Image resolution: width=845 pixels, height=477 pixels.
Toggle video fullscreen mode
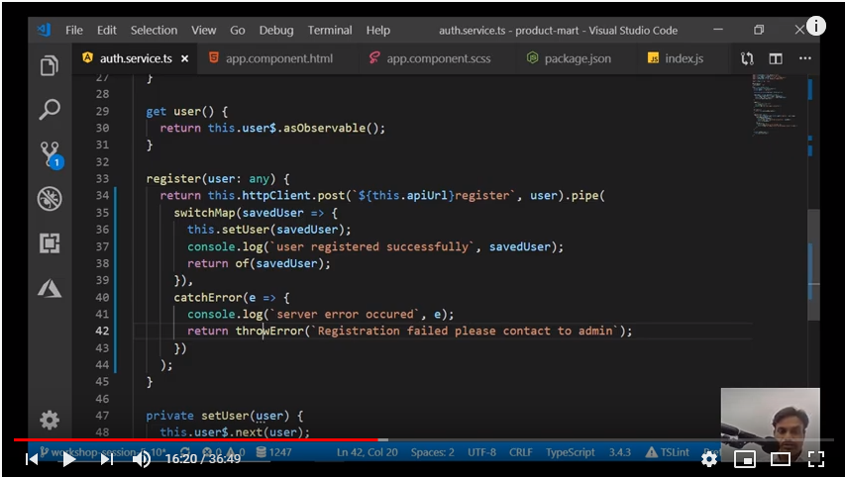815,459
